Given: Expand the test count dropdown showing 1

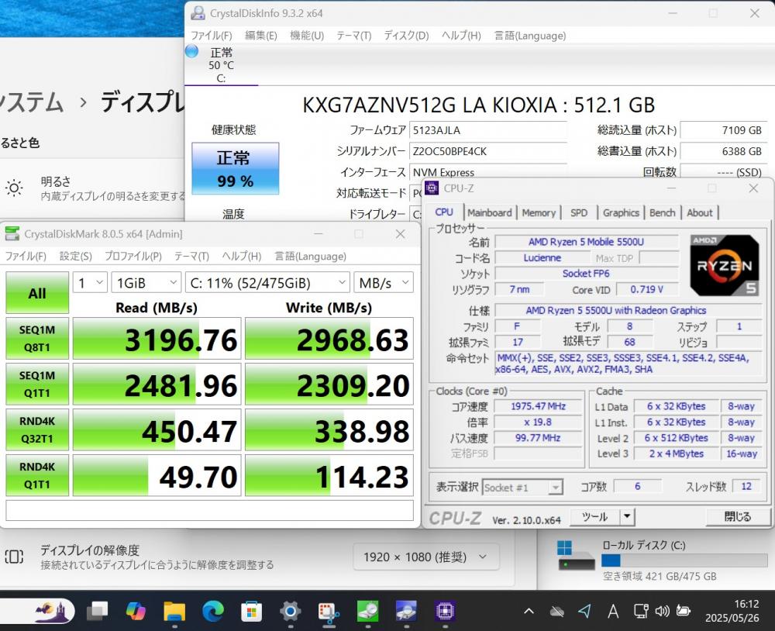Looking at the screenshot, I should click(x=90, y=283).
